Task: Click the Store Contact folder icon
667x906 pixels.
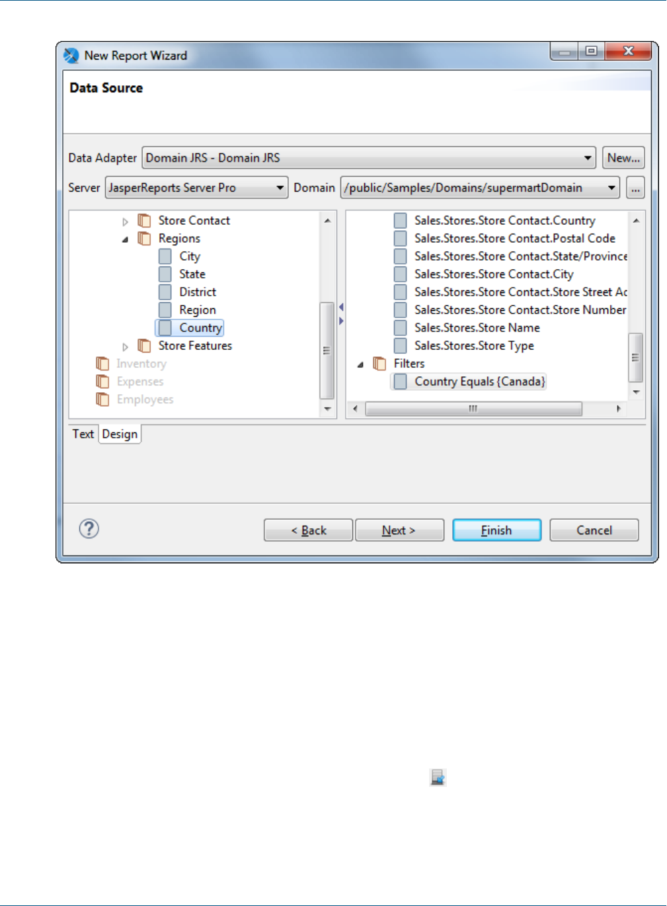Action: pos(144,220)
